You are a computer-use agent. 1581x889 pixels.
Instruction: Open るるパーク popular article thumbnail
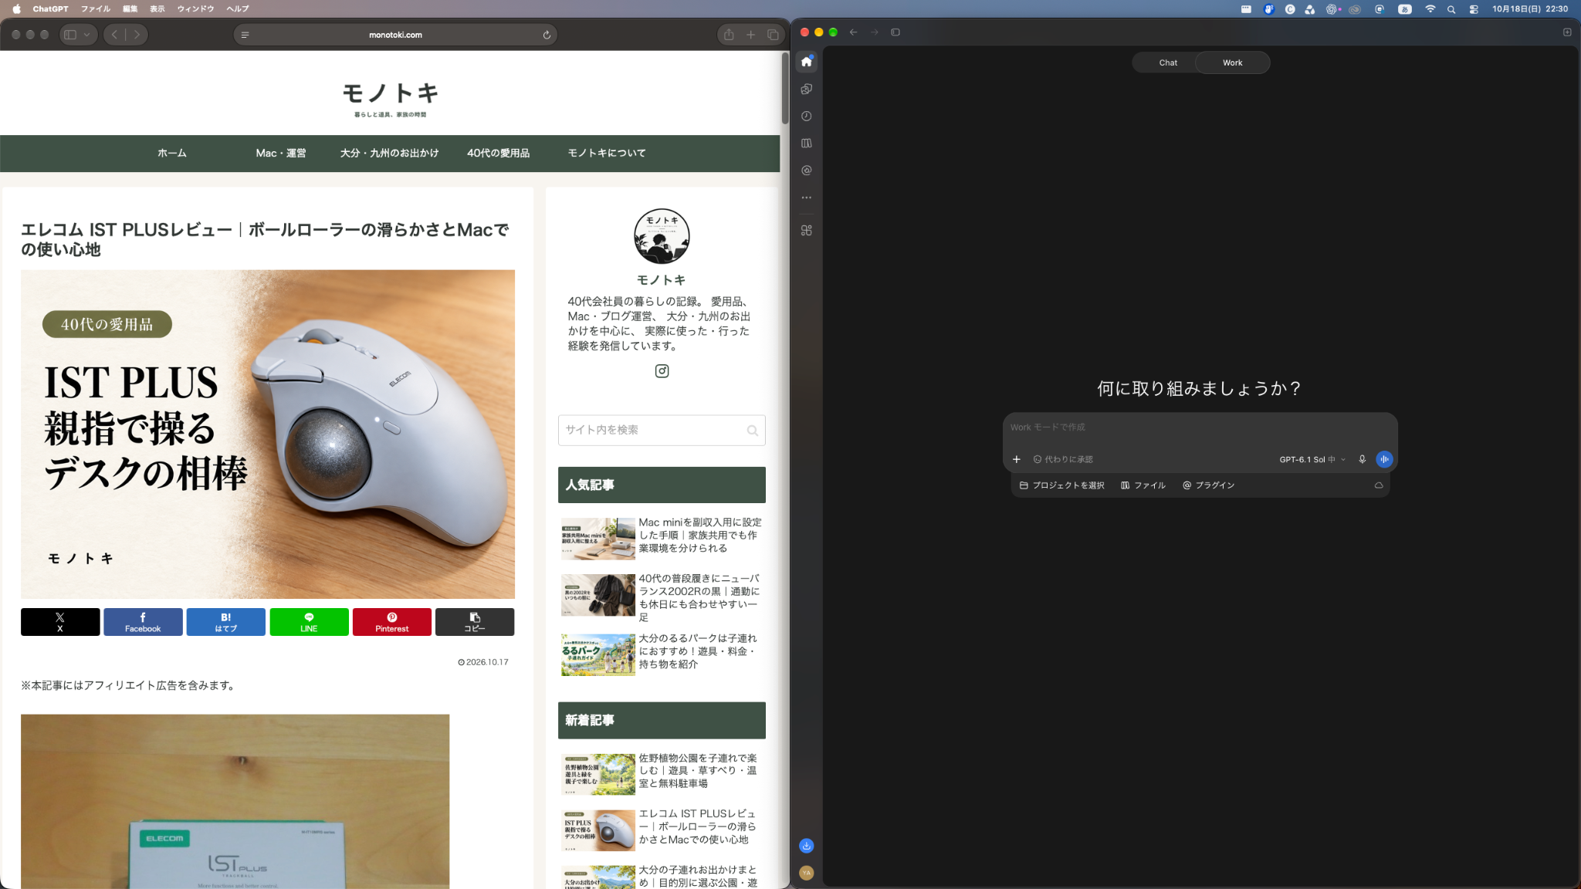pos(598,655)
